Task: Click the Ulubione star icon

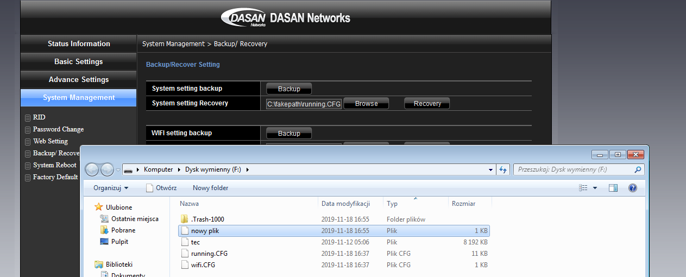Action: click(98, 207)
